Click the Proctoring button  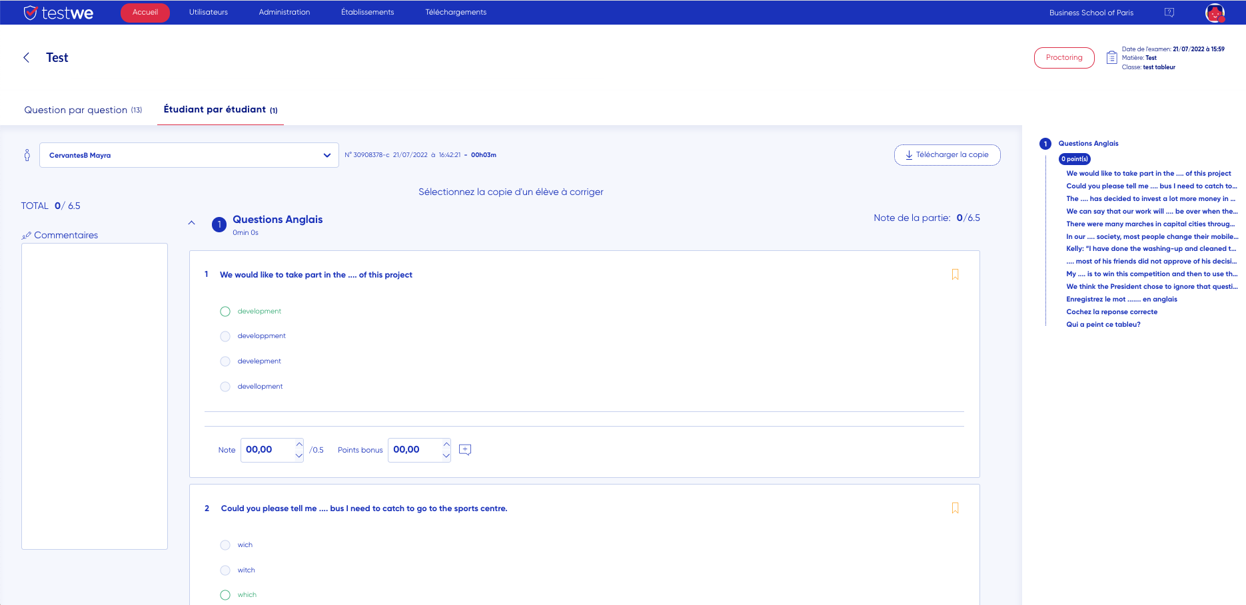pos(1063,58)
